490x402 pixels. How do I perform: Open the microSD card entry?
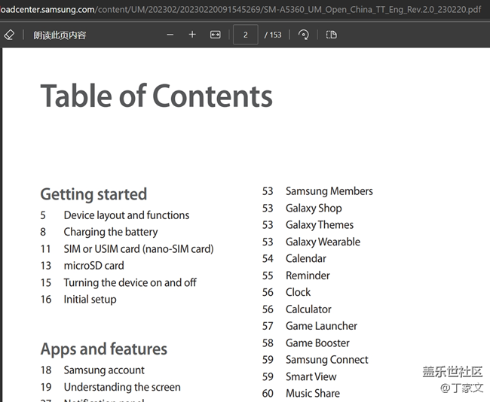coord(93,266)
